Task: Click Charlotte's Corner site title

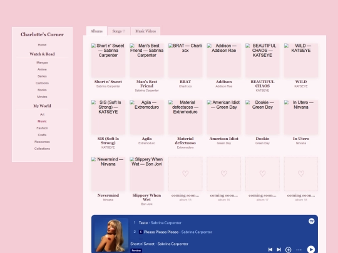Action: pyautogui.click(x=42, y=34)
